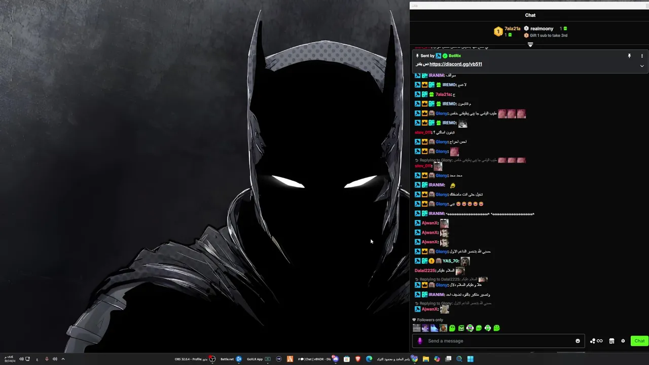
Task: Open the three-dot menu on the pinned message
Action: (642, 56)
